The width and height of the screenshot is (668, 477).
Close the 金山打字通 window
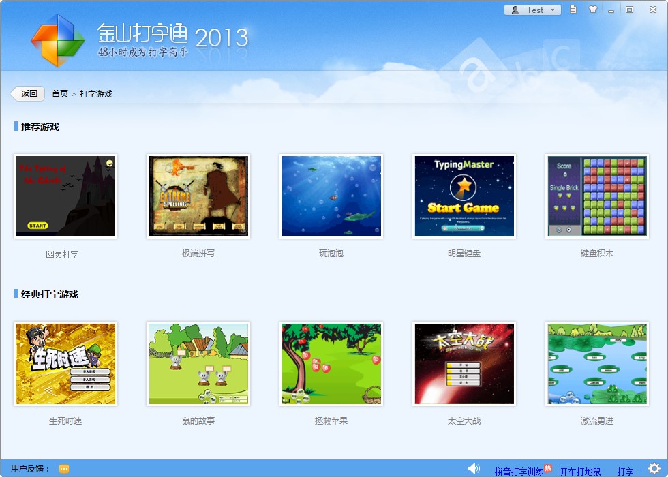(653, 10)
